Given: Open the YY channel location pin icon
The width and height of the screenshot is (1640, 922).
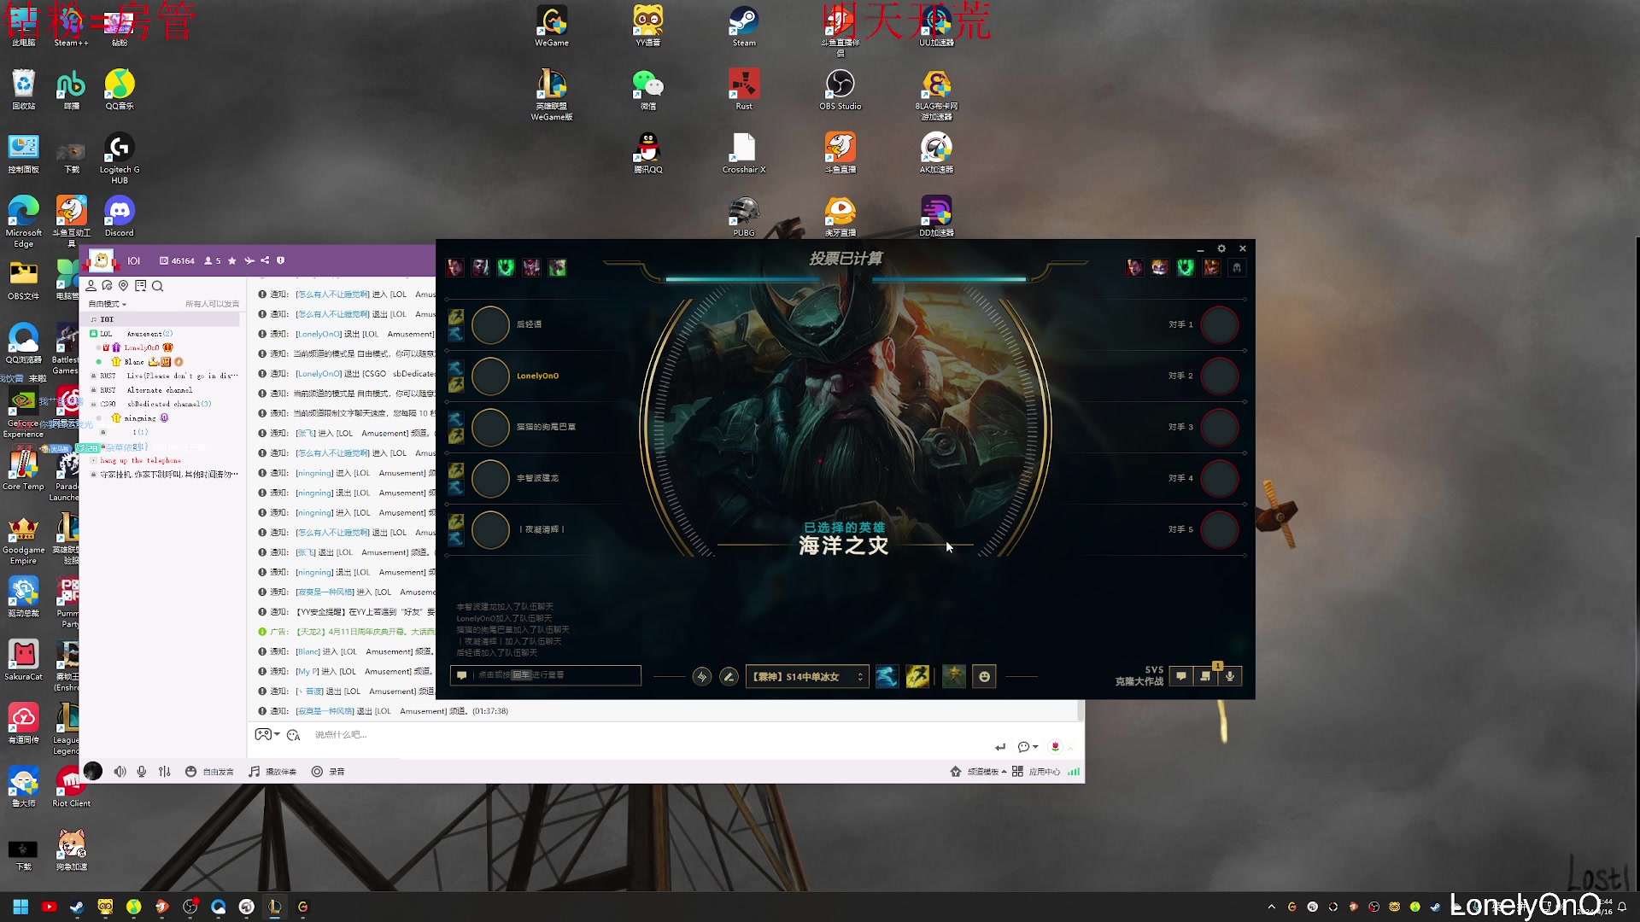Looking at the screenshot, I should tap(124, 285).
